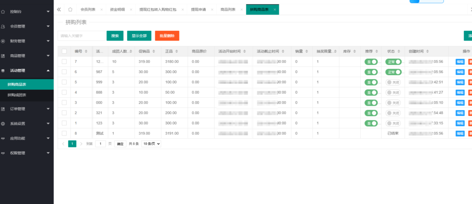Close the 商品列表 tab
This screenshot has height=204, width=472.
point(242,10)
